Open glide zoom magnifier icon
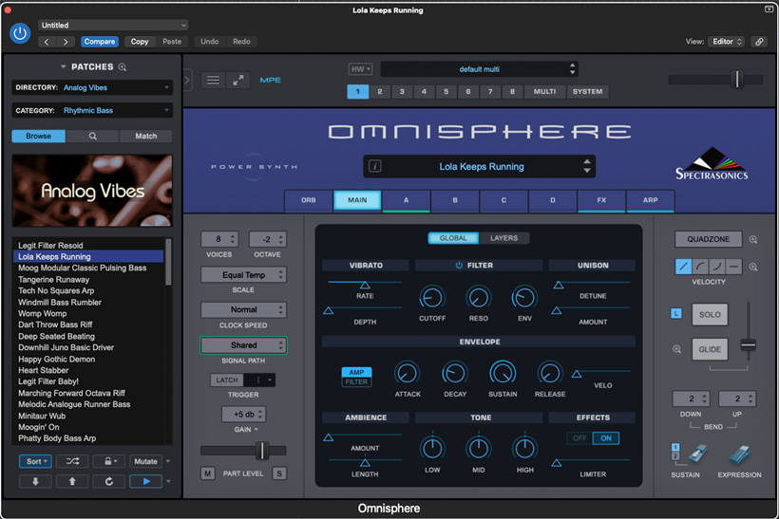779x519 pixels. pyautogui.click(x=676, y=349)
